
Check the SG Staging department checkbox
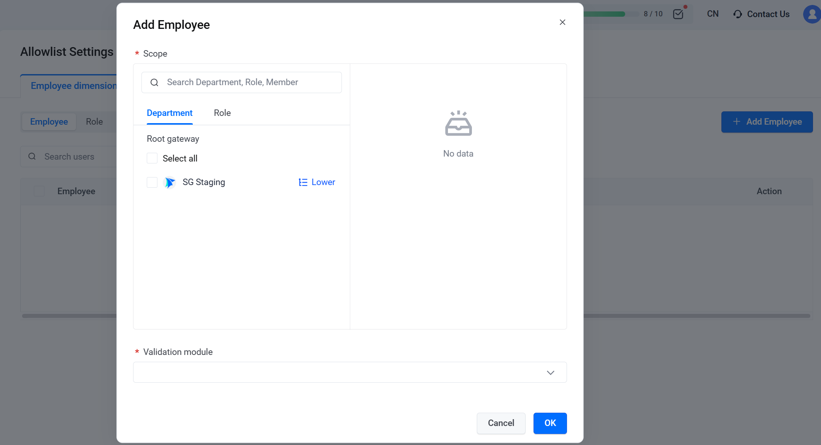pyautogui.click(x=152, y=182)
